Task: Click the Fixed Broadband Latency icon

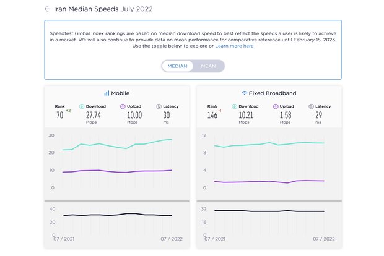Action: click(x=311, y=106)
